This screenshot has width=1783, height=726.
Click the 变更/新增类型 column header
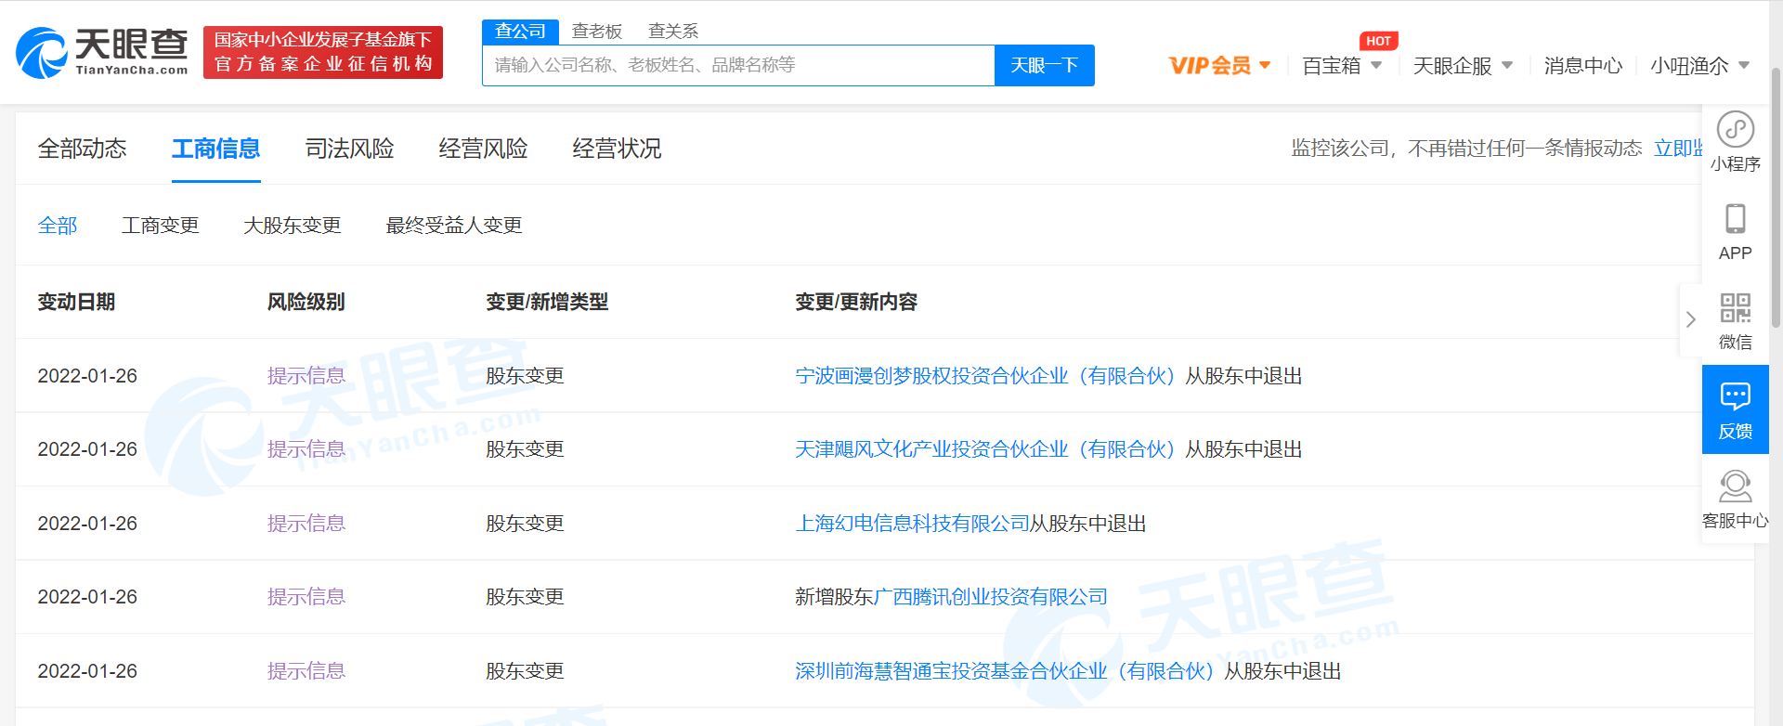(547, 302)
